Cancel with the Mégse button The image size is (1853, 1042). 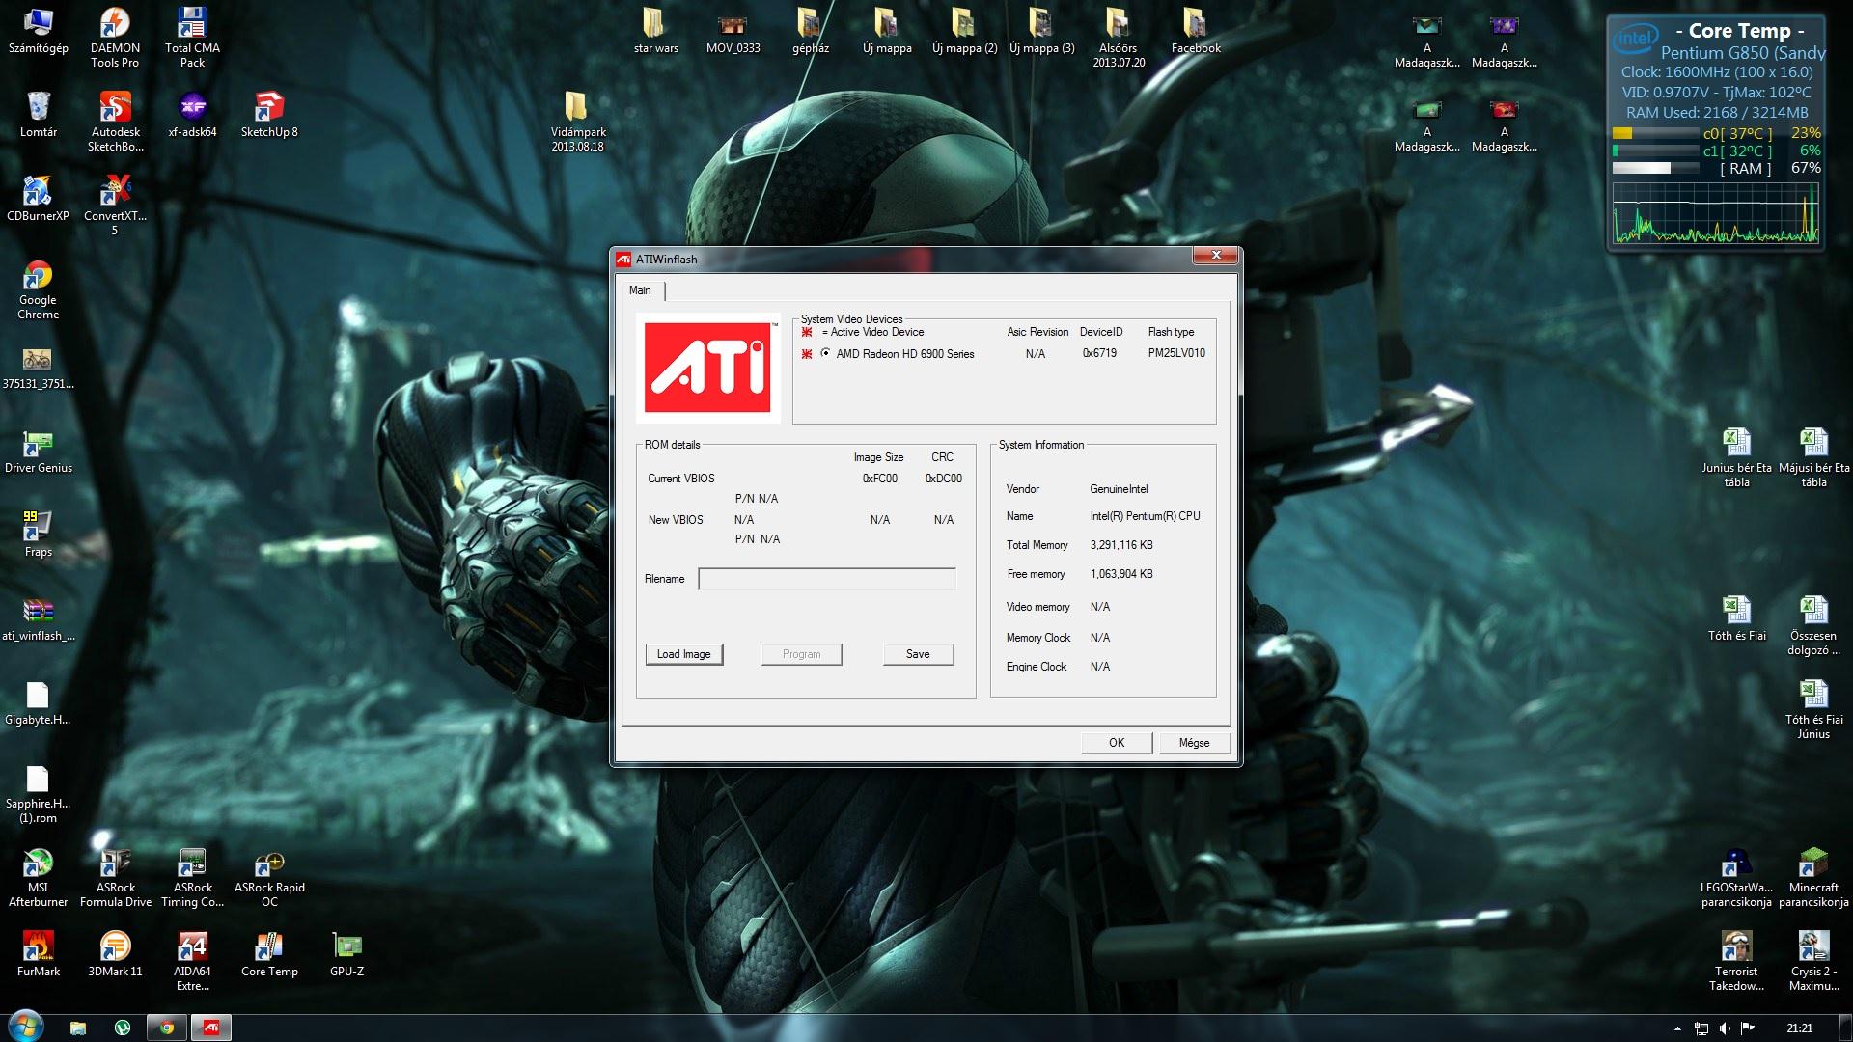(x=1194, y=743)
